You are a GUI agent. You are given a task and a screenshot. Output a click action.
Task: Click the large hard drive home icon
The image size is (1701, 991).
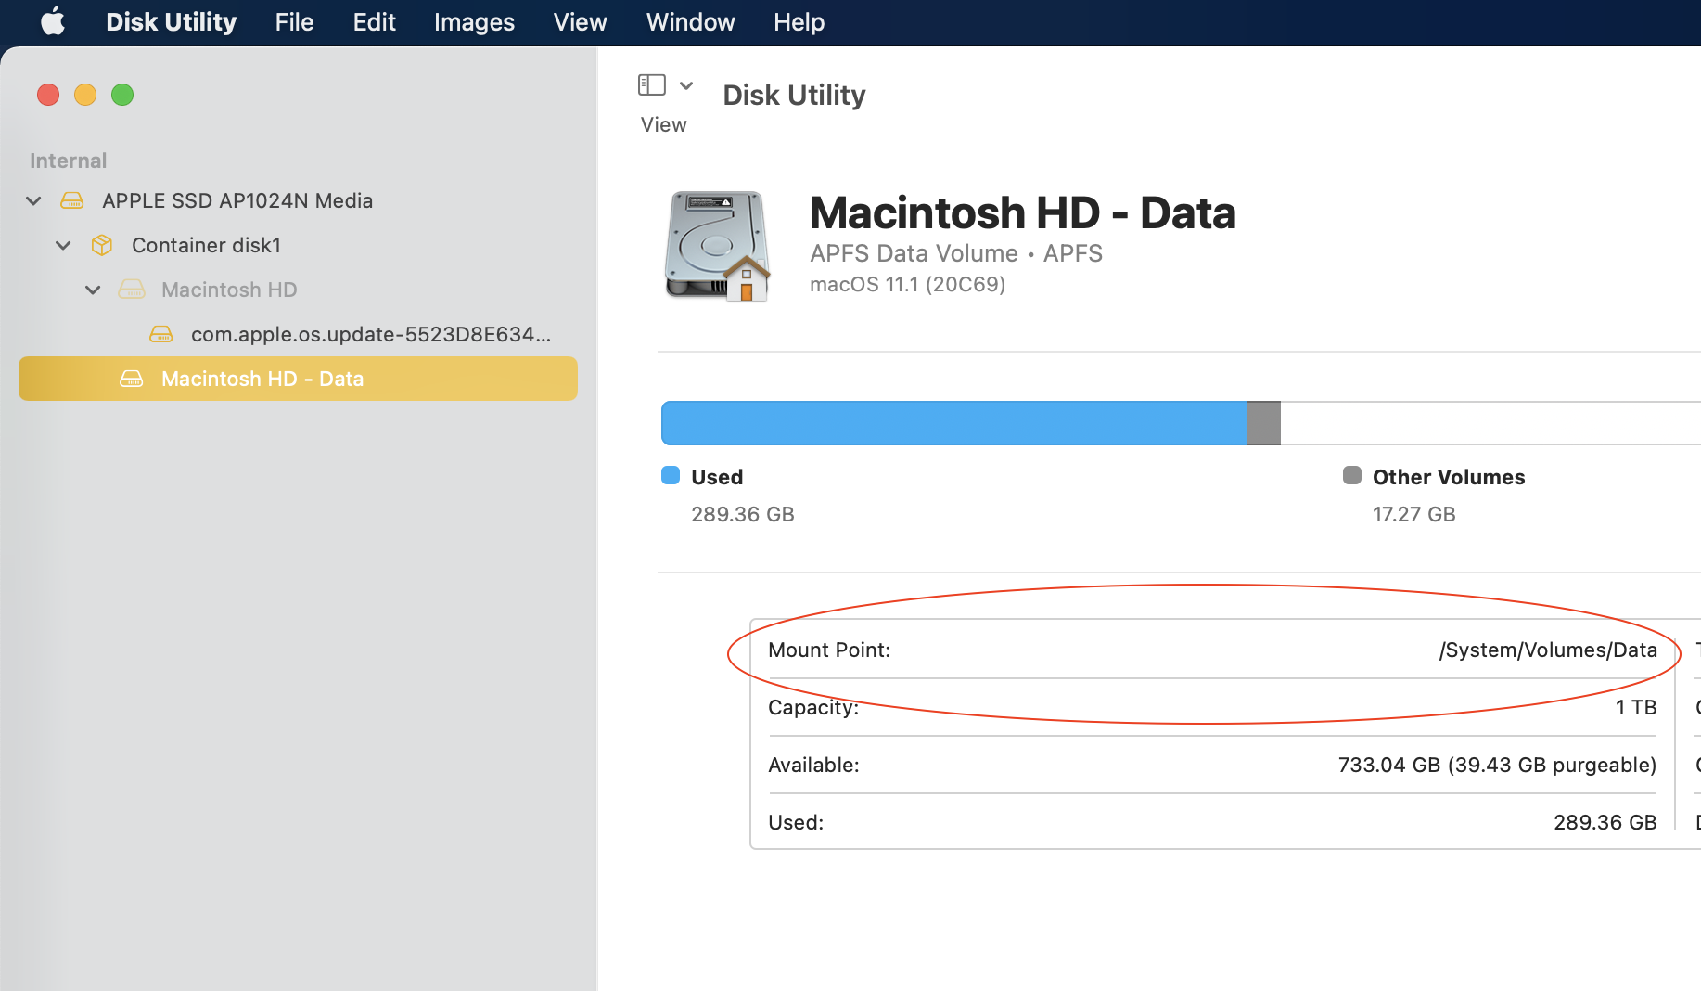[717, 246]
